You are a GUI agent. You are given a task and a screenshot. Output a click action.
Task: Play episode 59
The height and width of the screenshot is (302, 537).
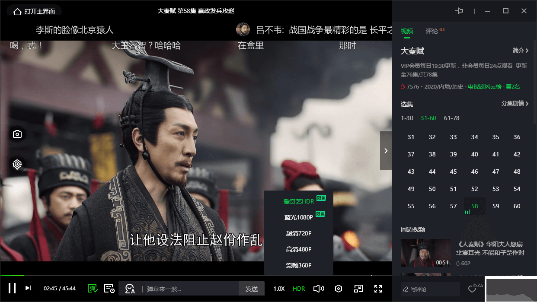[496, 206]
